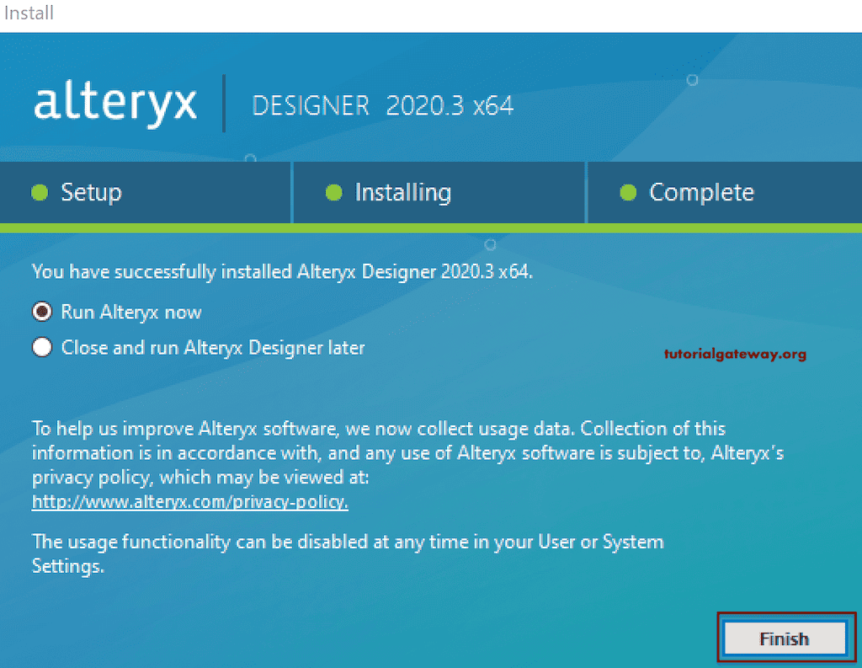Click the green Installing status indicator

pos(338,192)
